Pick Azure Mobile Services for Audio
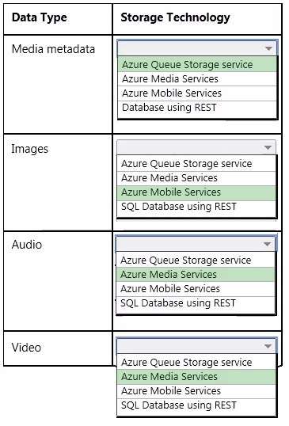The height and width of the screenshot is (426, 289). (x=196, y=289)
